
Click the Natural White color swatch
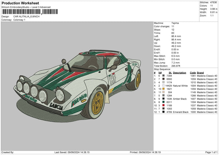point(164,86)
